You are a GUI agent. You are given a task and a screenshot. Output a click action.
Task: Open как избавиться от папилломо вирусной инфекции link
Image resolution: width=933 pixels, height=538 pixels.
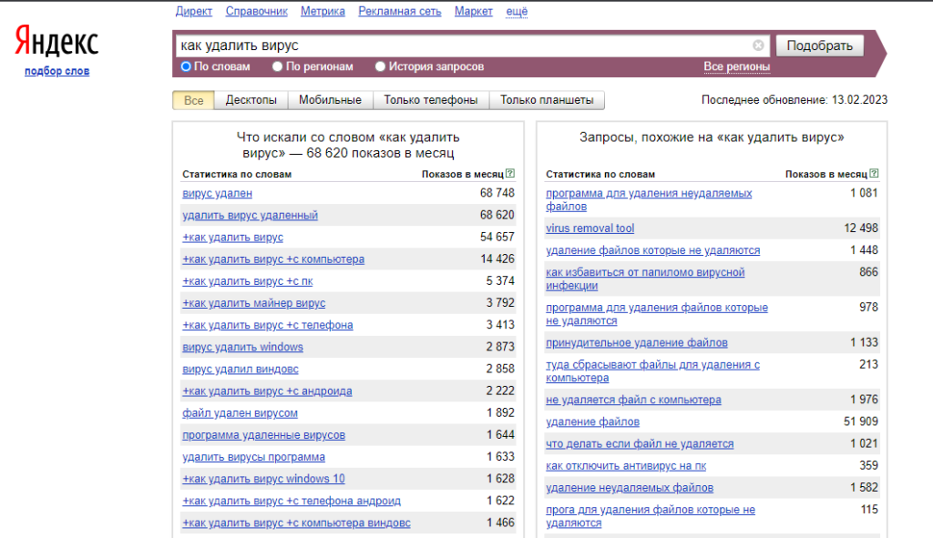click(646, 279)
